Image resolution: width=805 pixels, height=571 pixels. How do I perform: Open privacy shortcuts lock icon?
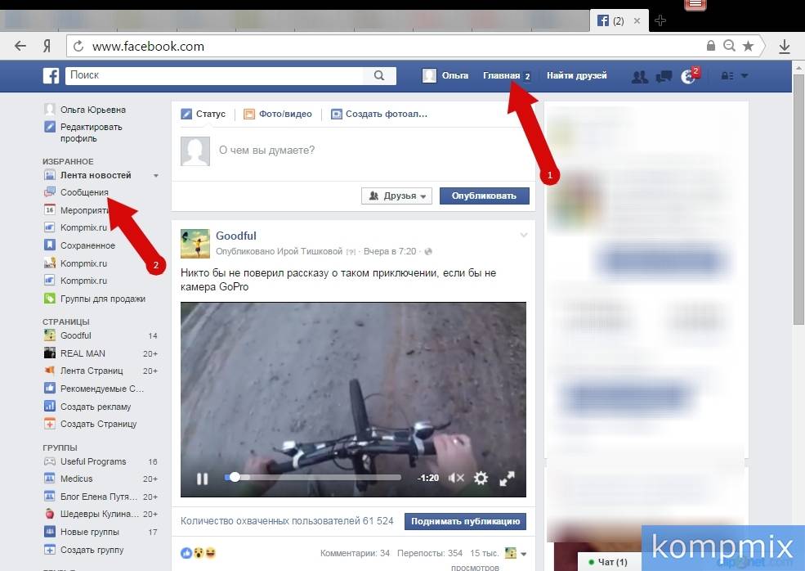click(727, 75)
